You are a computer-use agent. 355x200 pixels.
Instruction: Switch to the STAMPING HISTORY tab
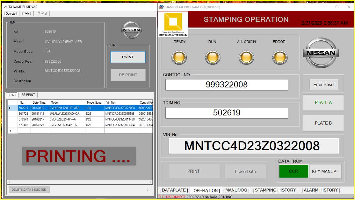click(x=275, y=190)
